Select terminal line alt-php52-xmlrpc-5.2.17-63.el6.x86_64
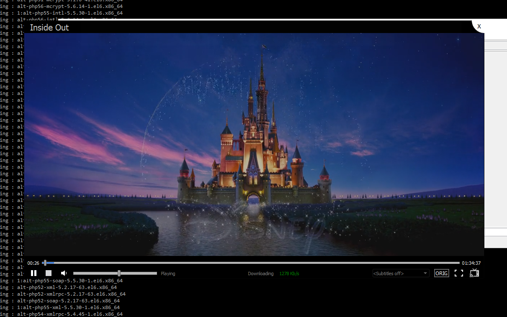The height and width of the screenshot is (317, 507). (71, 294)
